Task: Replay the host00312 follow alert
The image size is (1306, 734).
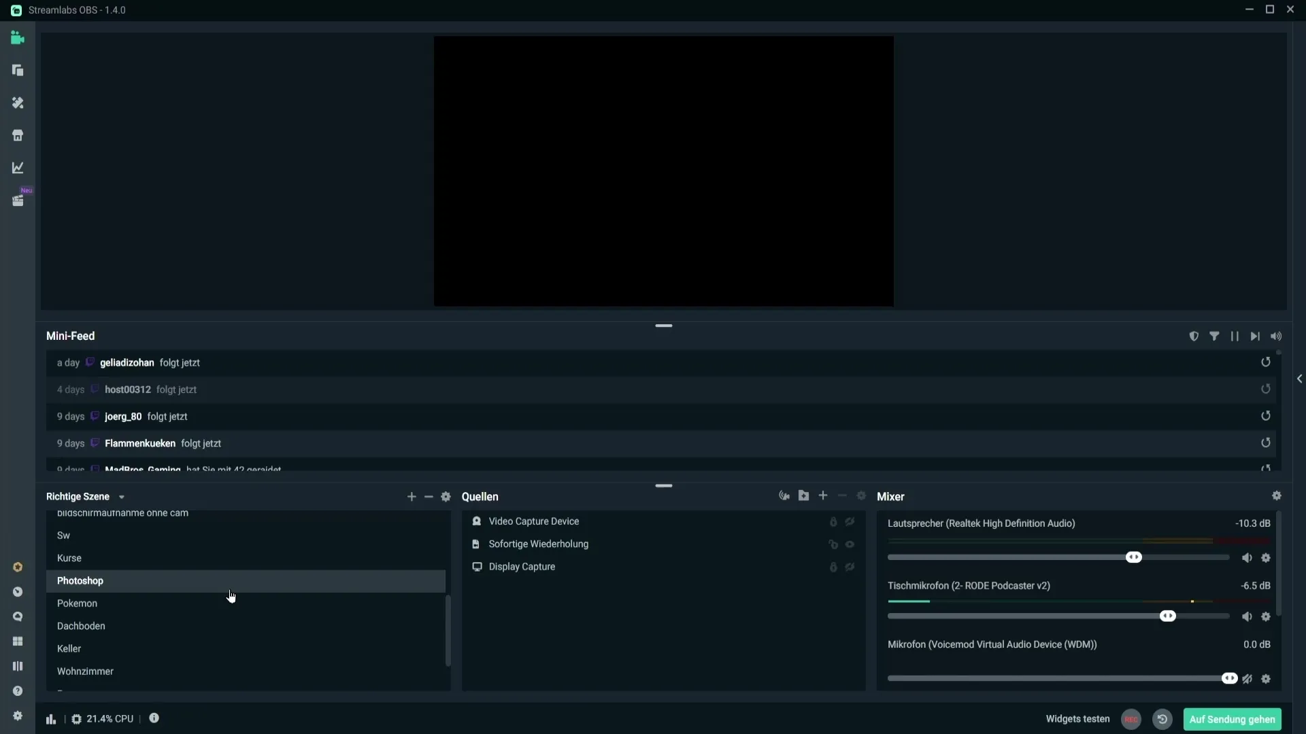Action: pos(1266,389)
